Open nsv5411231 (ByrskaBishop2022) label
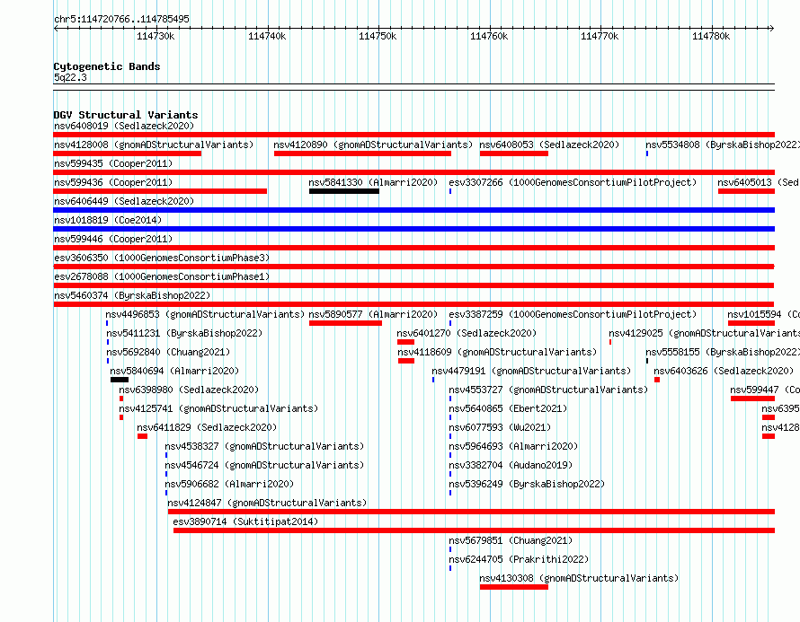The image size is (800, 622). tap(184, 333)
